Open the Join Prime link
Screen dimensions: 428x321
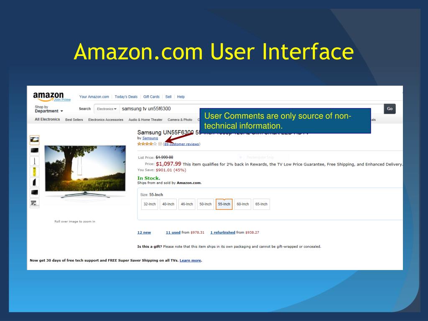pos(62,99)
